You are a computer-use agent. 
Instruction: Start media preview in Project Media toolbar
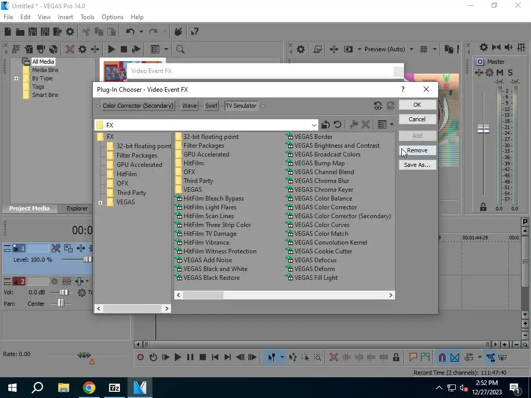click(x=111, y=49)
